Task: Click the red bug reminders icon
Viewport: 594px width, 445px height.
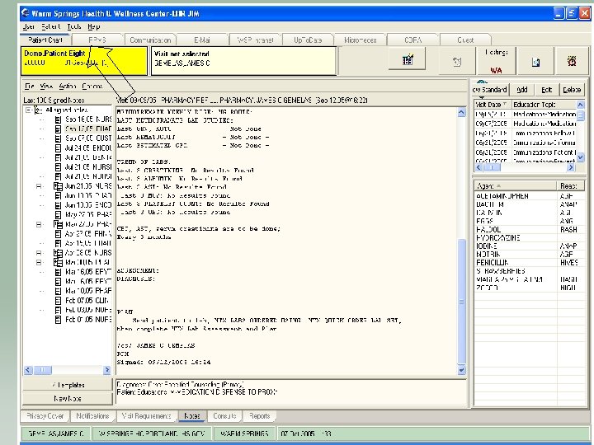Action: click(571, 61)
